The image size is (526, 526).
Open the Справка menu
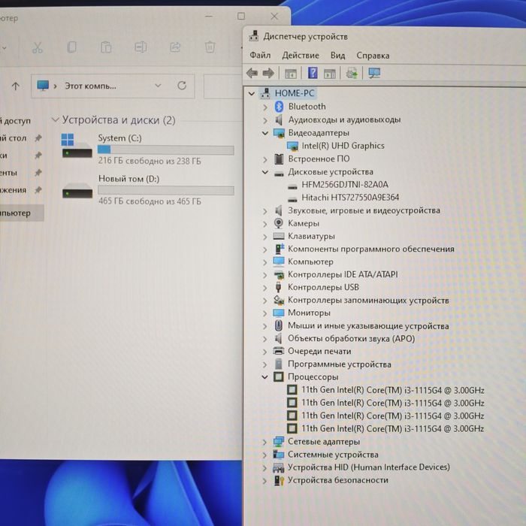click(373, 55)
